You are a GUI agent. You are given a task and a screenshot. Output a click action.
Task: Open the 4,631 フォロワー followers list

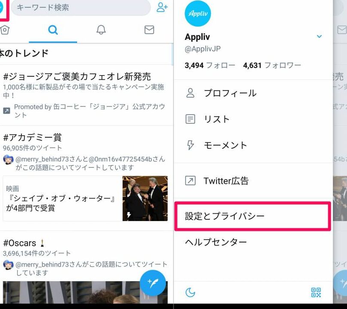coord(272,65)
